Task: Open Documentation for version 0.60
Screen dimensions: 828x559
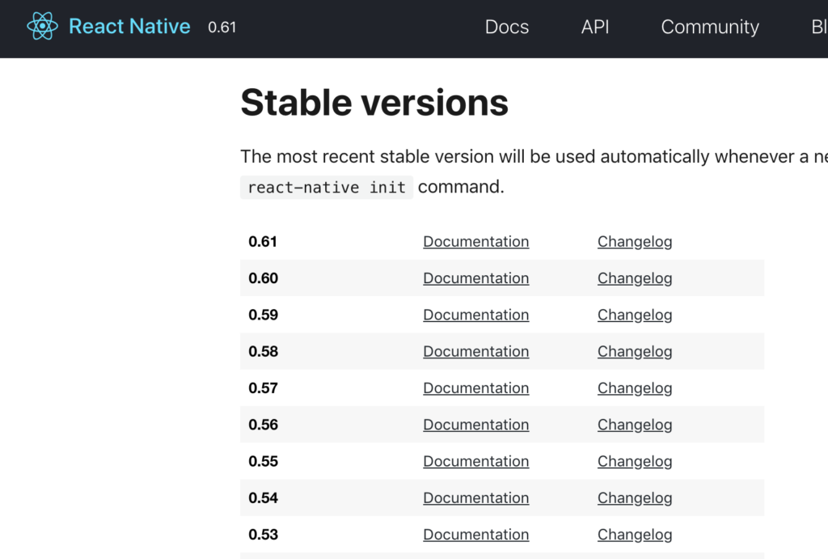Action: pyautogui.click(x=475, y=278)
